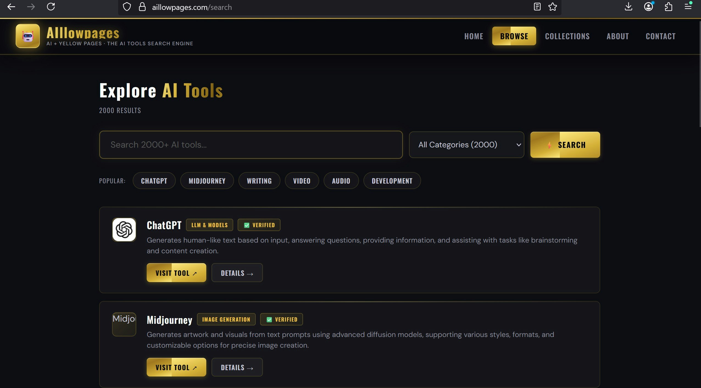The image size is (701, 388).
Task: Select the WRITING popular tag
Action: click(x=259, y=181)
